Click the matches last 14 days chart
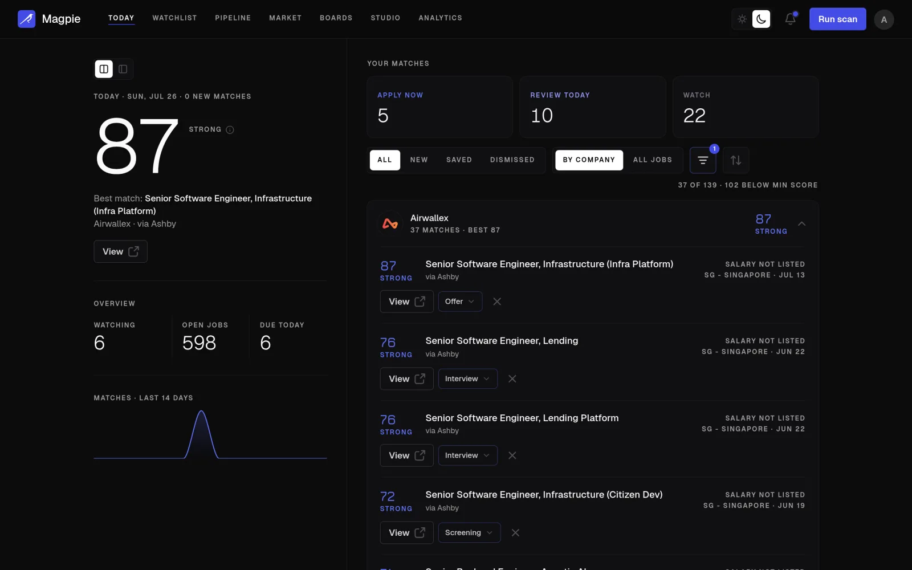The width and height of the screenshot is (912, 570). 210,434
